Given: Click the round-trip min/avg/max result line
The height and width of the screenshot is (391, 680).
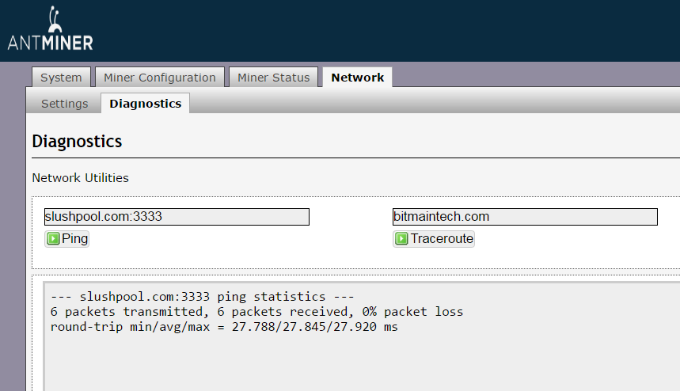Looking at the screenshot, I should pyautogui.click(x=224, y=327).
